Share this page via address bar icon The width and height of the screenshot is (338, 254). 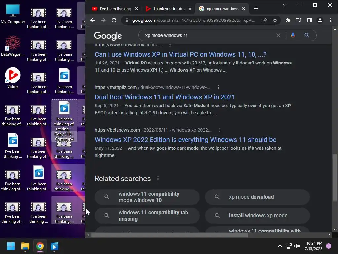coord(264,20)
